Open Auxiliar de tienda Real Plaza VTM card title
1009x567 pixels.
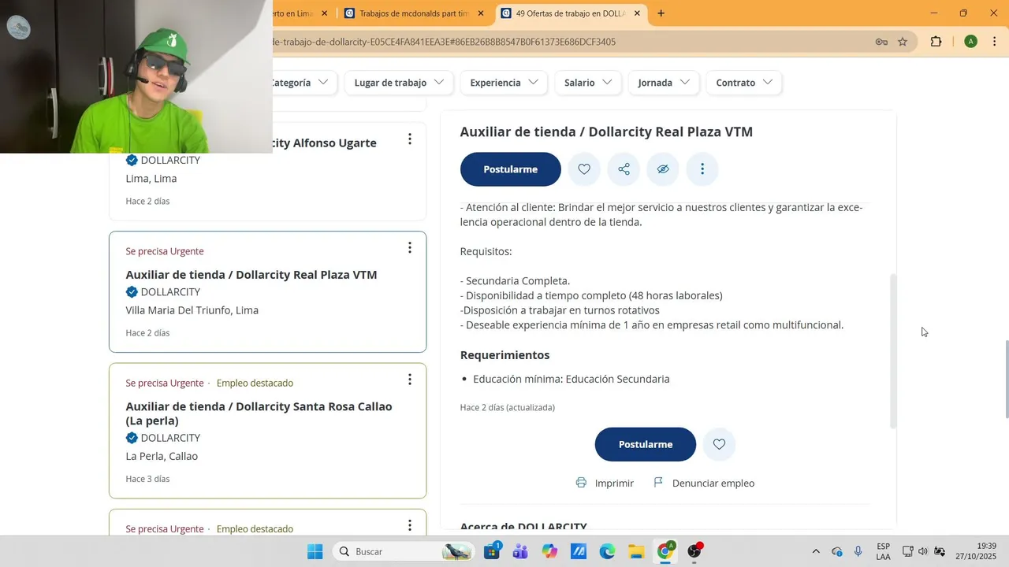(251, 275)
